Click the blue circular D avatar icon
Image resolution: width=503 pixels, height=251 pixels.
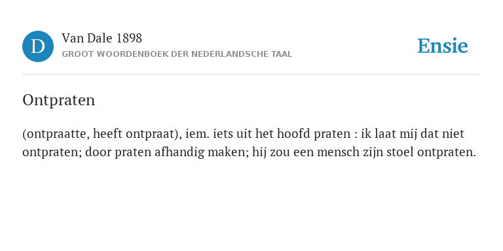38,46
